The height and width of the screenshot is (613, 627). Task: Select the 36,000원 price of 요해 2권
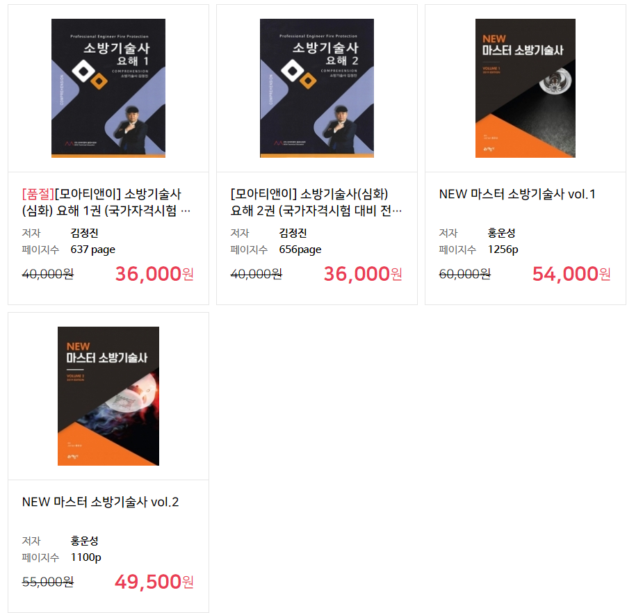pos(363,274)
